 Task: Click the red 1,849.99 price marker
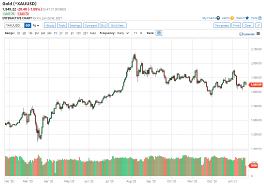[x=256, y=84]
